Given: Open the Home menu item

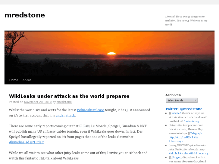Looking at the screenshot, I should pyautogui.click(x=14, y=80).
